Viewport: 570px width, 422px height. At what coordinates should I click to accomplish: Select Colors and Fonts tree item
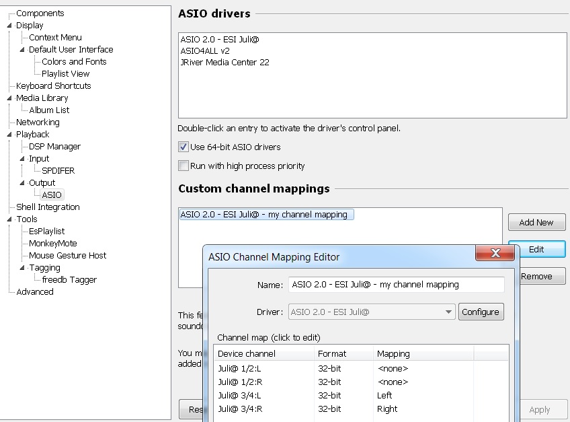pos(74,62)
